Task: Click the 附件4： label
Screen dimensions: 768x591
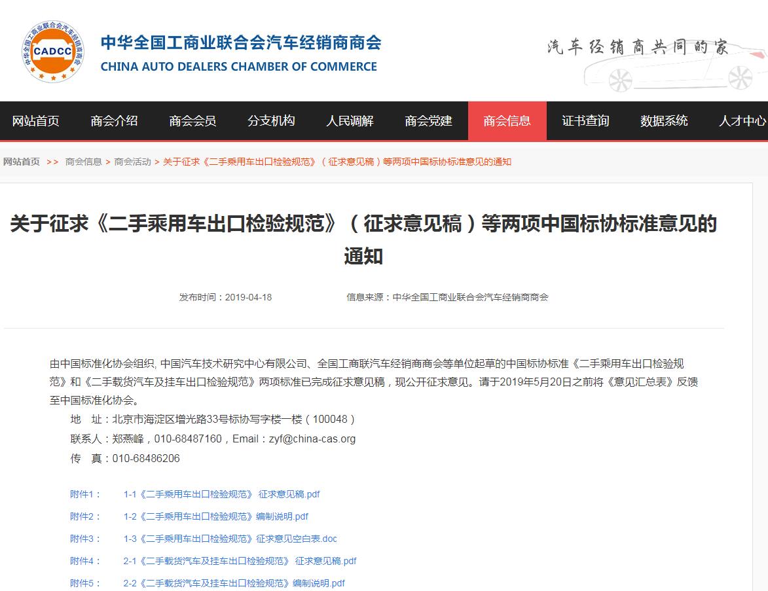Action: 85,561
